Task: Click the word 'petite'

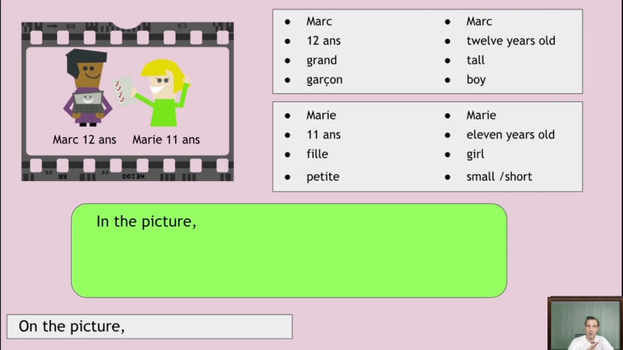Action: pos(323,177)
